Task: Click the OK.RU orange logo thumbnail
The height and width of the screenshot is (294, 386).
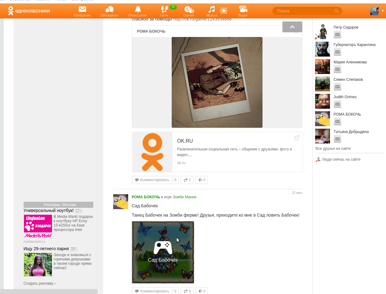Action: point(152,152)
